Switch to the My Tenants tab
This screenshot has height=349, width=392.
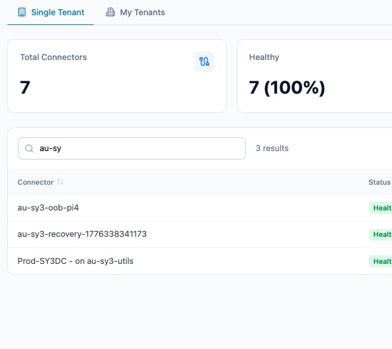136,13
